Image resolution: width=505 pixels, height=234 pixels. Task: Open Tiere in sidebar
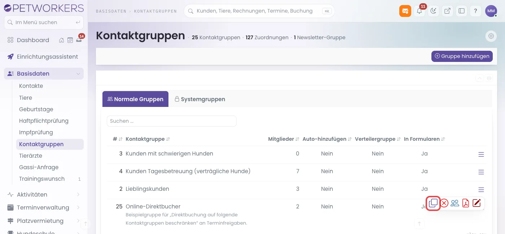click(50, 98)
